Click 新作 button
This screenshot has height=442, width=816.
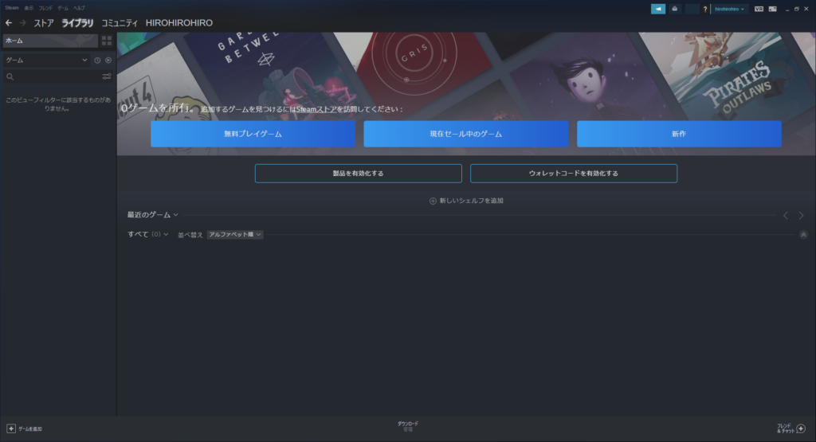(679, 134)
